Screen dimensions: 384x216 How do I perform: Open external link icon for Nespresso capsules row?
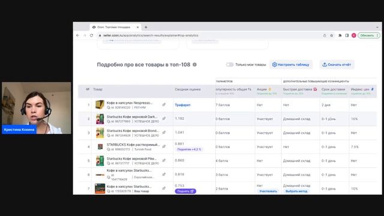(x=164, y=104)
